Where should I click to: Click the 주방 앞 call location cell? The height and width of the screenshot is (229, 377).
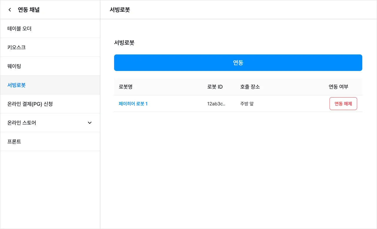click(x=247, y=104)
